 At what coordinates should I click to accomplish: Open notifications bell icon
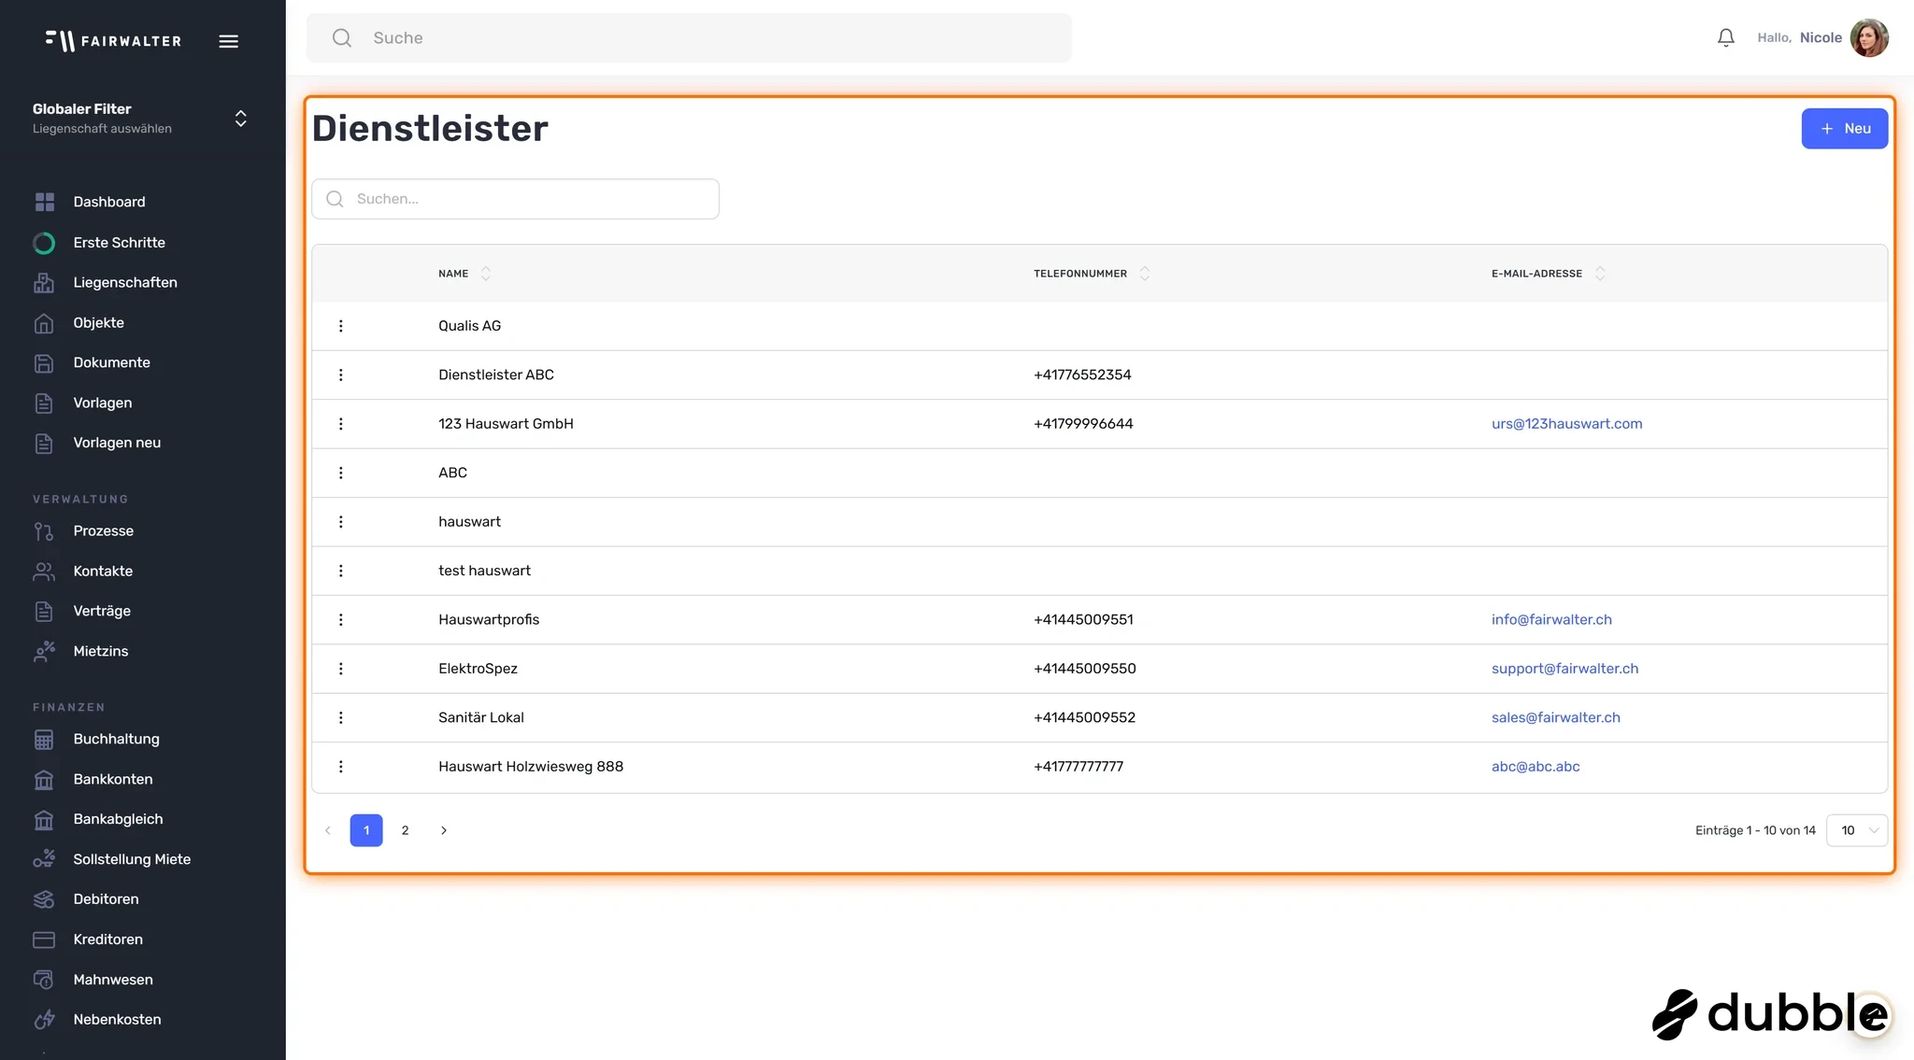pyautogui.click(x=1726, y=38)
